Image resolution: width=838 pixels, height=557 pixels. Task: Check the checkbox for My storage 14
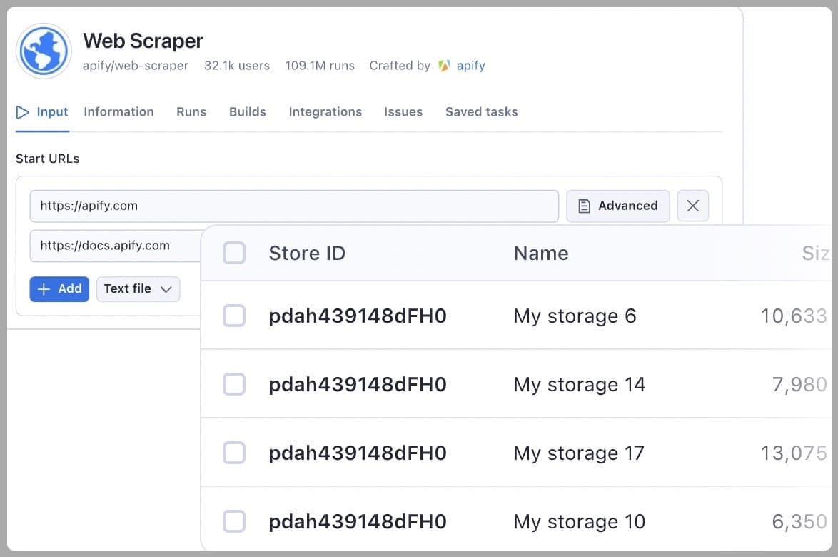click(x=234, y=384)
